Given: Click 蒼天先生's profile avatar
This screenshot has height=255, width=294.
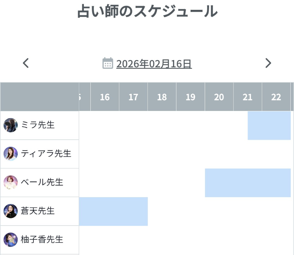Looking at the screenshot, I should click(x=11, y=211).
